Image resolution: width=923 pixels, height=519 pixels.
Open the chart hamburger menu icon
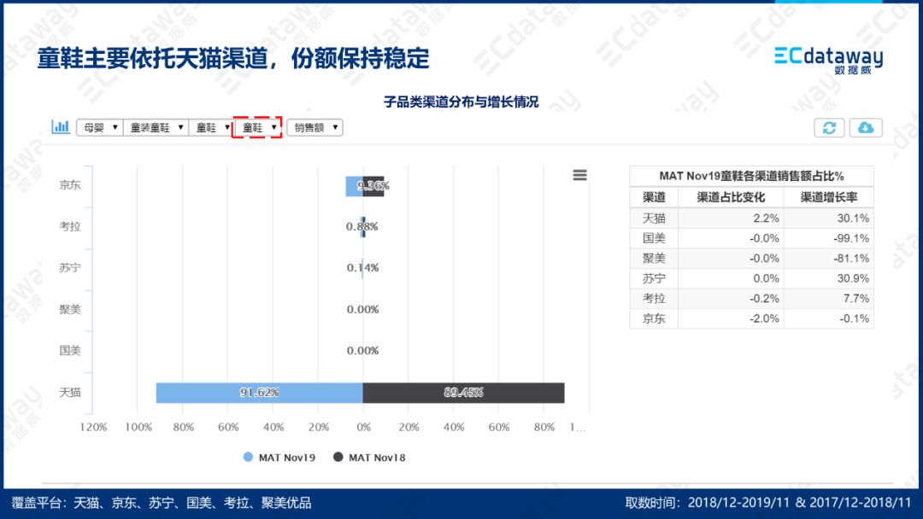click(x=579, y=175)
